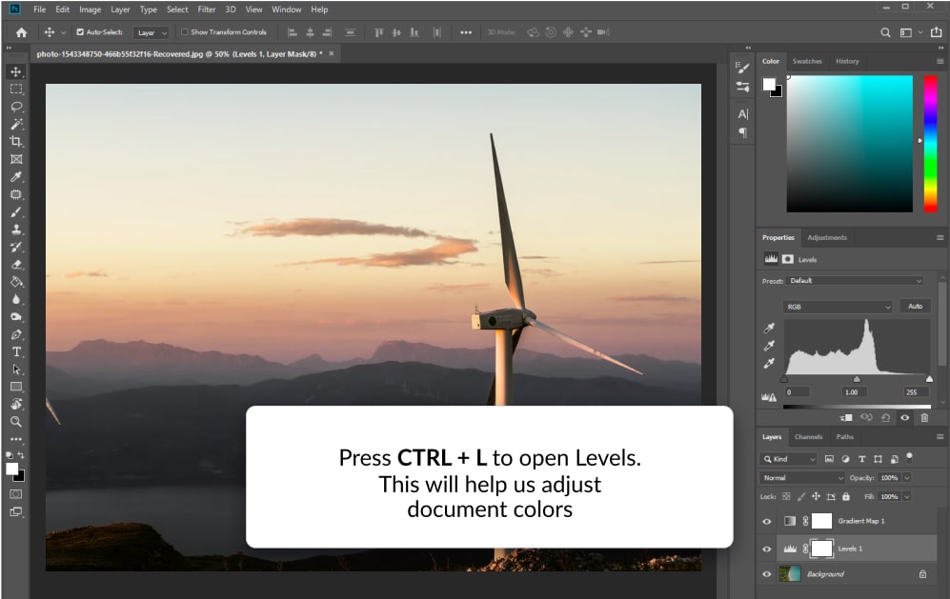
Task: Select the Horizontal Type tool
Action: [x=16, y=352]
